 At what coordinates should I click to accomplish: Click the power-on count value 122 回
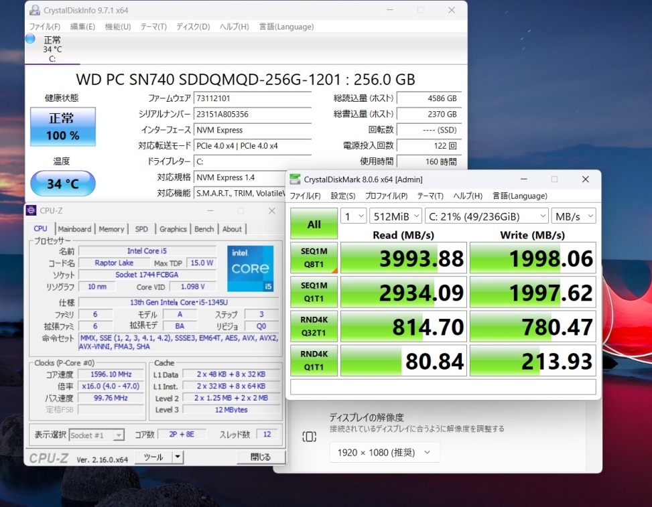pos(429,146)
